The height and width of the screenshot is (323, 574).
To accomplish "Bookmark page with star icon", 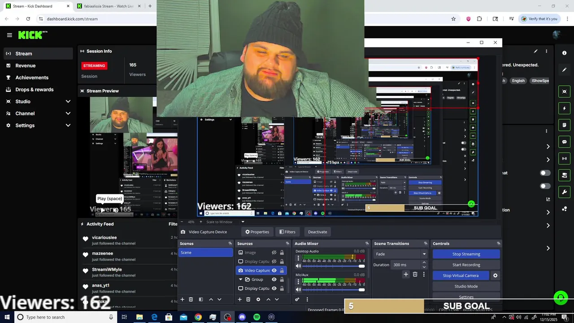I will (x=453, y=19).
